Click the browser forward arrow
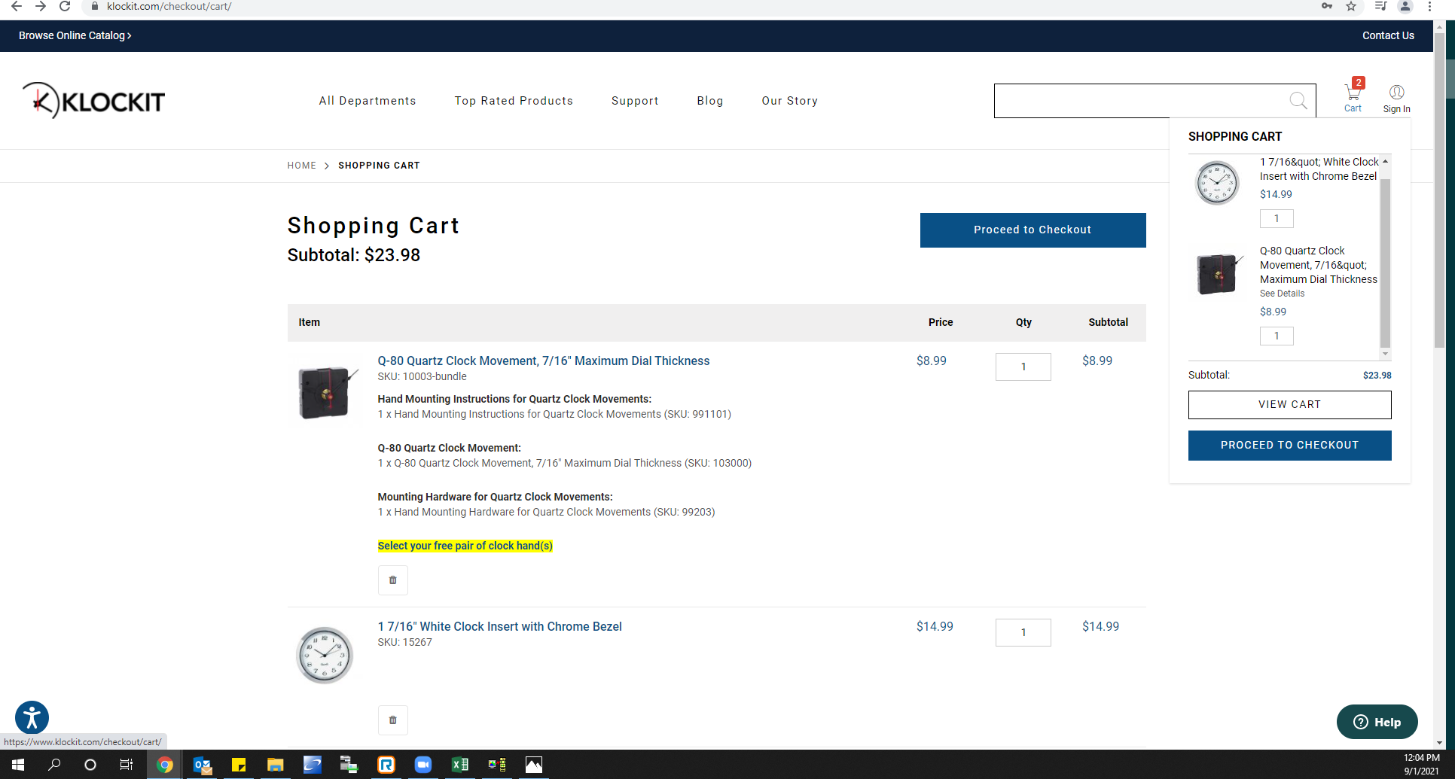The image size is (1455, 779). 41,6
